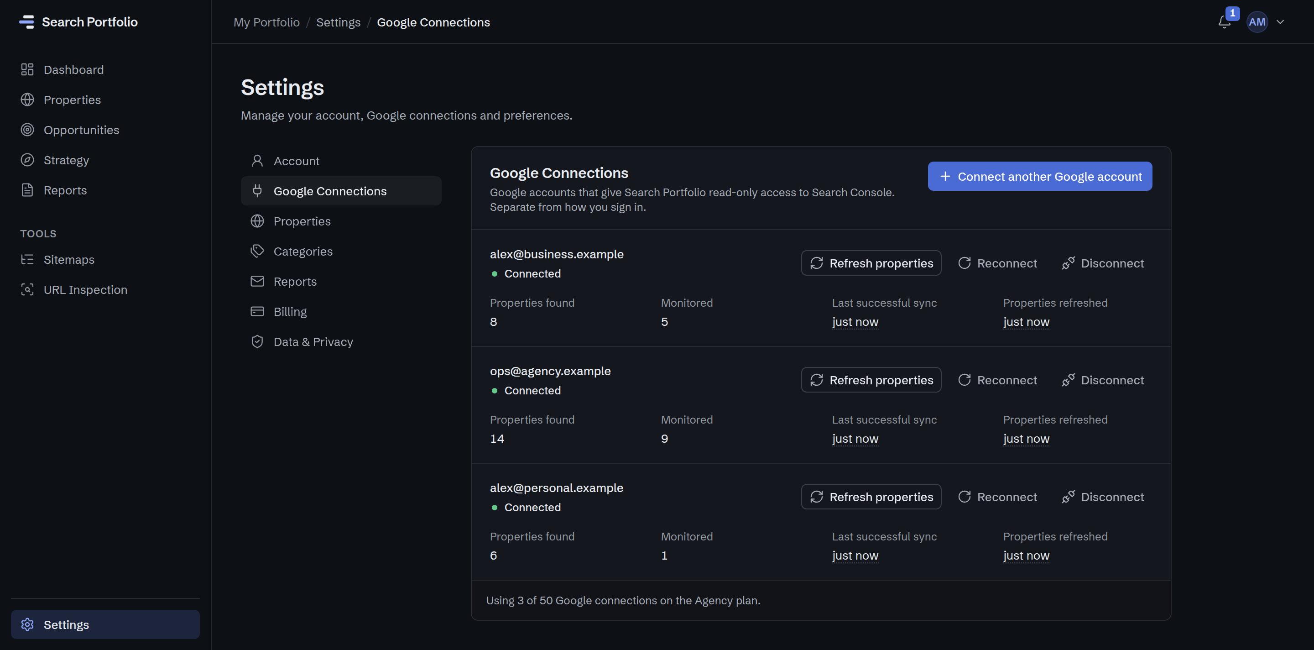
Task: Click disconnect icon for alex@business.example
Action: click(x=1068, y=263)
